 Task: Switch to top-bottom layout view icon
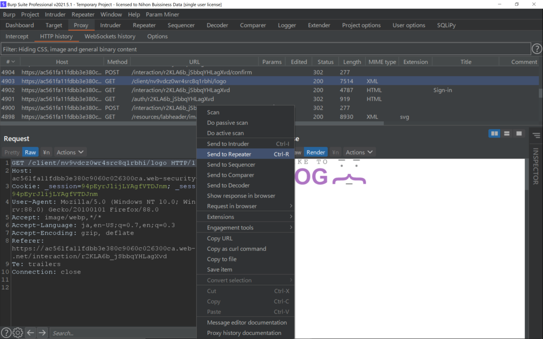[507, 134]
